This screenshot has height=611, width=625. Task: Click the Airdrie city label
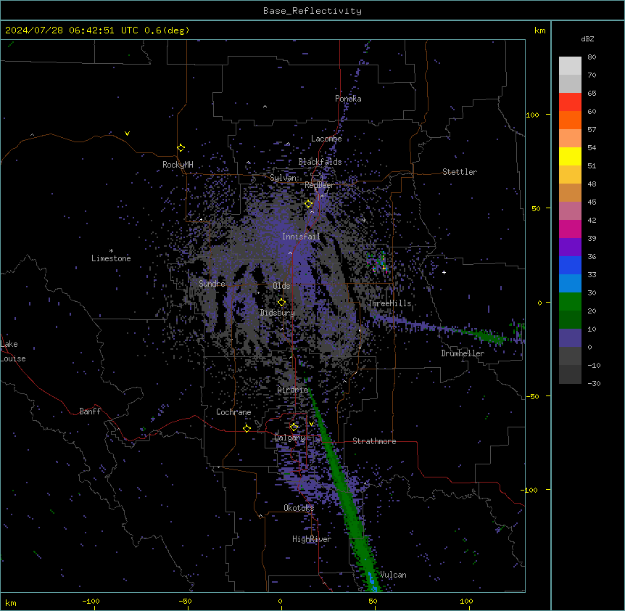click(293, 390)
